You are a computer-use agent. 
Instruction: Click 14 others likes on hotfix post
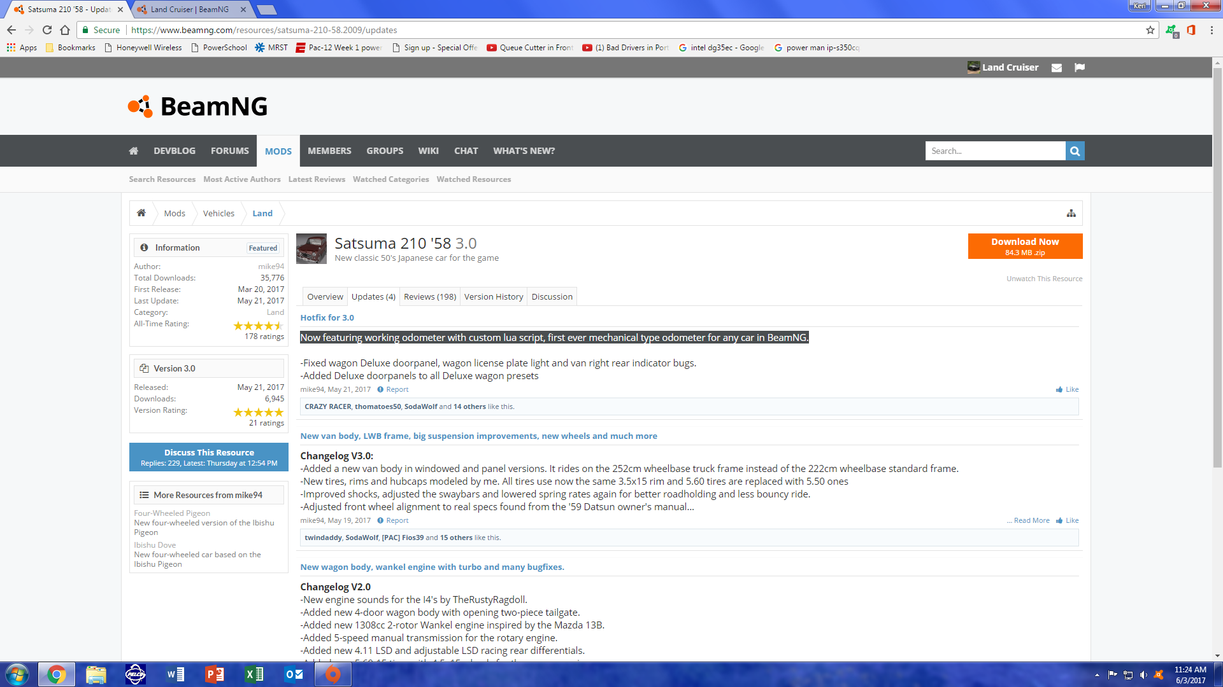click(469, 406)
